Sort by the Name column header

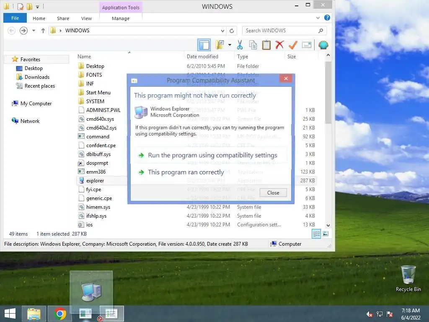coord(84,57)
